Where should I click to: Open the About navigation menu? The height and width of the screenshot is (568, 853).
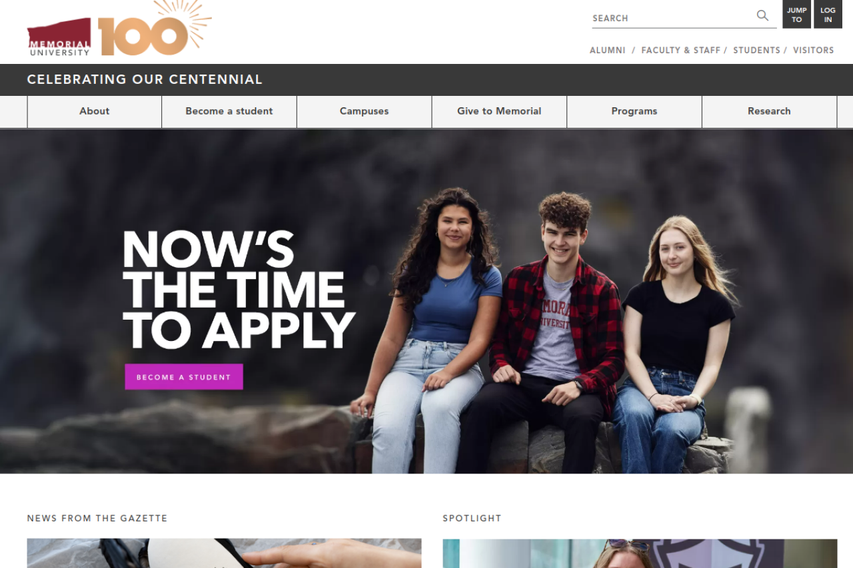pyautogui.click(x=95, y=111)
